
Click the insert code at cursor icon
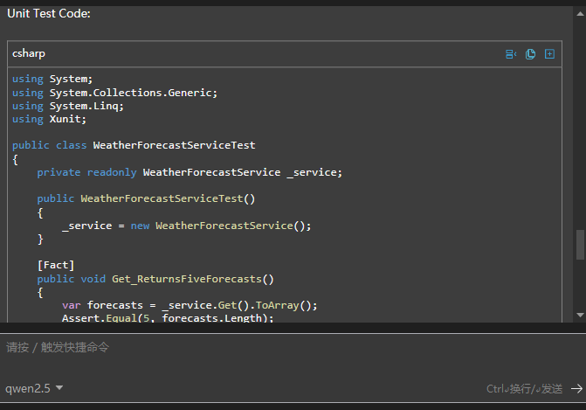coord(511,54)
